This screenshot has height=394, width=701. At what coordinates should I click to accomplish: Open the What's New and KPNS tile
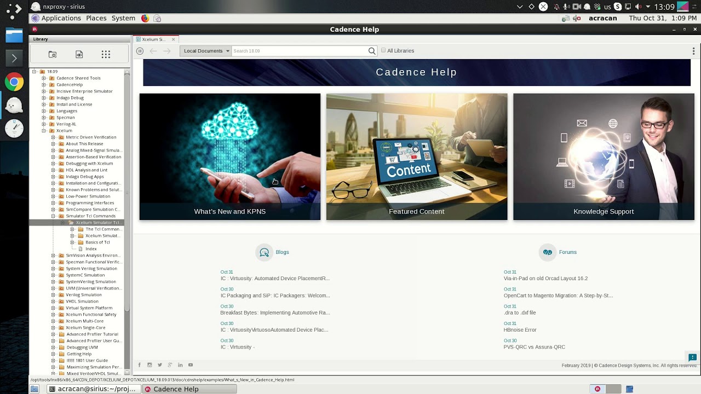(x=230, y=157)
